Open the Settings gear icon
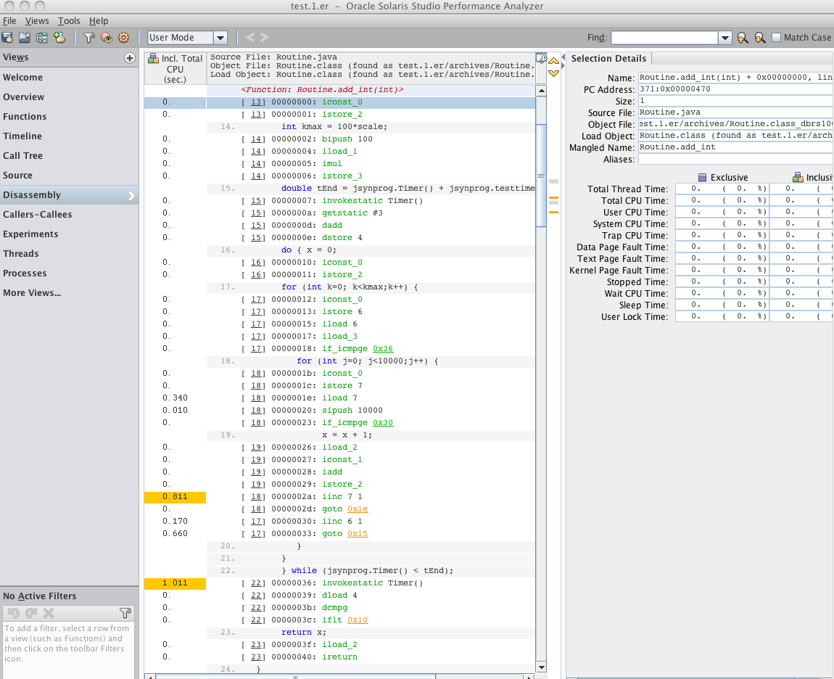 (124, 37)
